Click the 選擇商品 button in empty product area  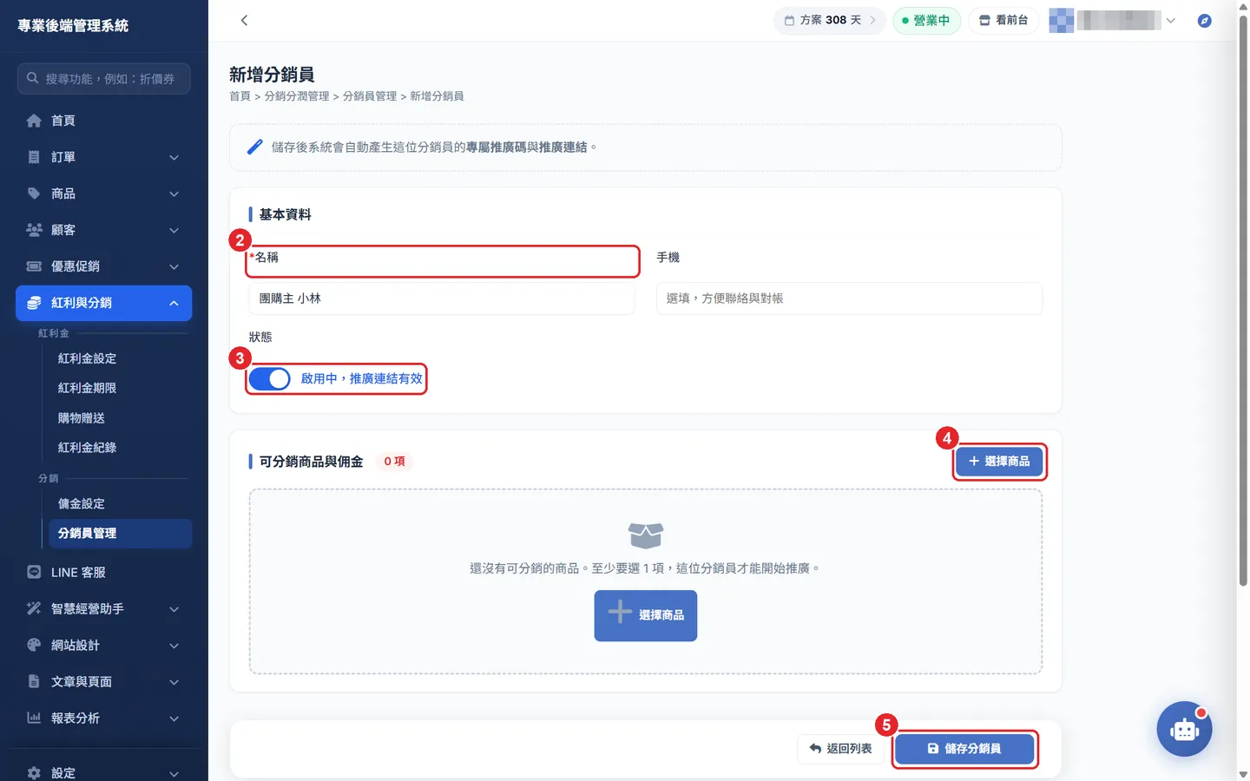point(646,615)
